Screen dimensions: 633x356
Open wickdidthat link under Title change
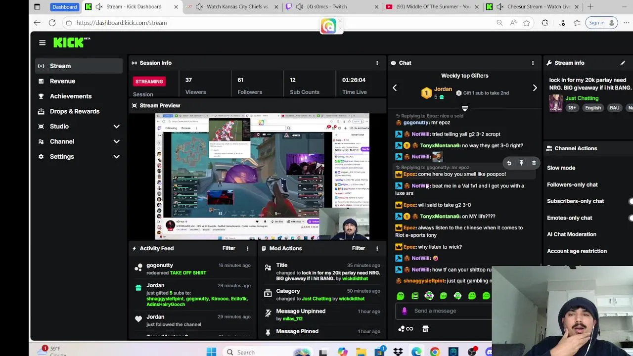(355, 279)
